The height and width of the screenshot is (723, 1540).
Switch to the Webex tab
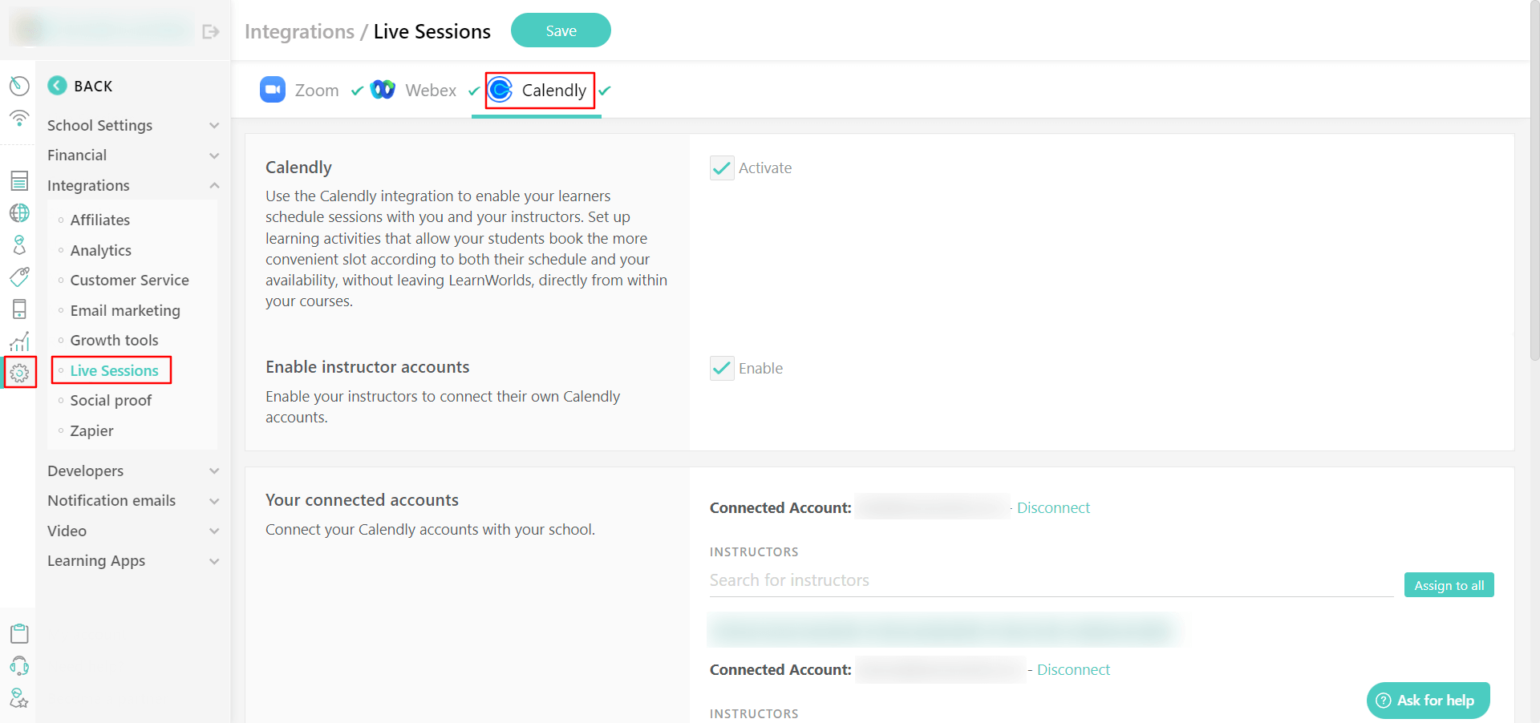tap(414, 90)
